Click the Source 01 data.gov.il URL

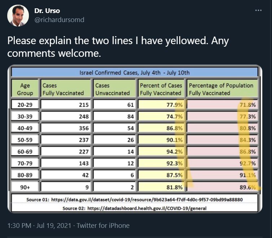point(147,199)
